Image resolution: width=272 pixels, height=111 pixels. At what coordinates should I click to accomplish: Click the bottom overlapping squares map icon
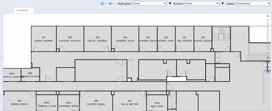(268, 72)
